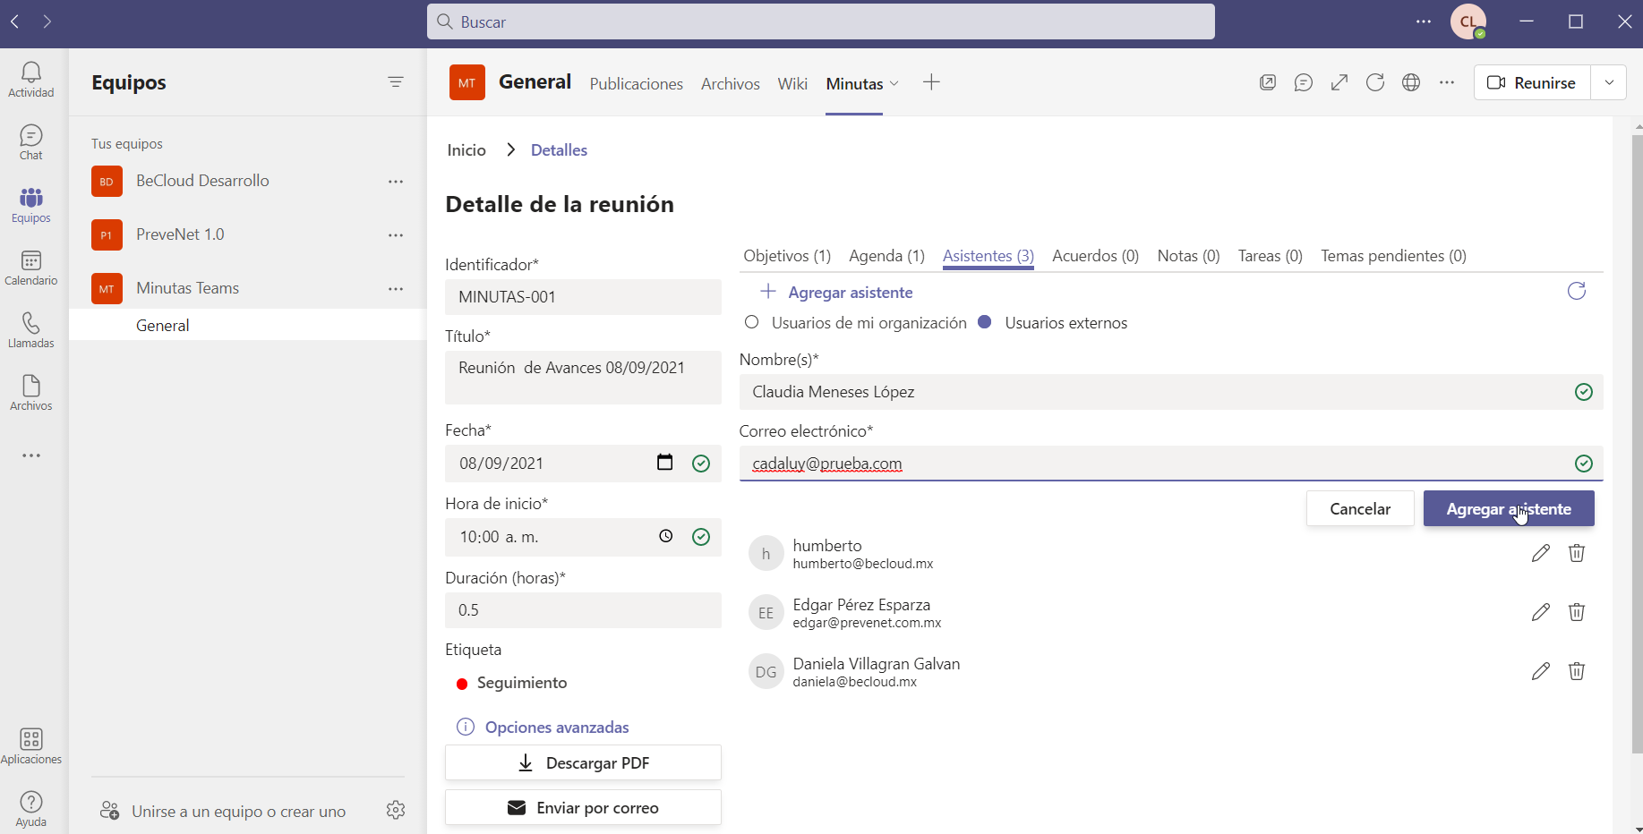
Task: Delete Daniela Villagran Galvan attendee
Action: [x=1577, y=671]
